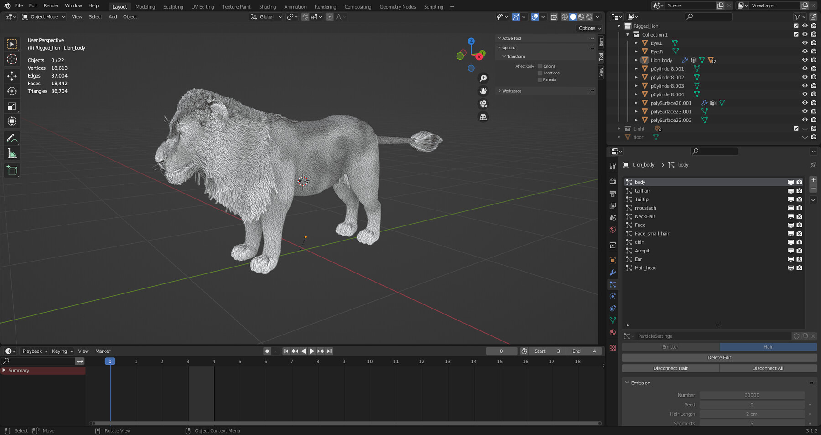Expand the pCylinder8.001 outliner item
The image size is (821, 435).
coord(636,68)
